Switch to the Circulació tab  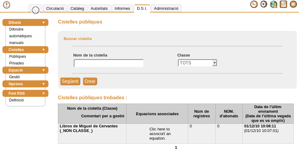[x=55, y=9]
